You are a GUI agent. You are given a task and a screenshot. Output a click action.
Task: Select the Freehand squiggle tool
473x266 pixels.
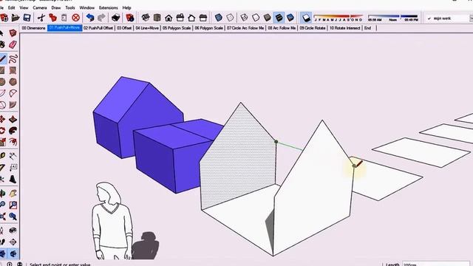coord(13,58)
